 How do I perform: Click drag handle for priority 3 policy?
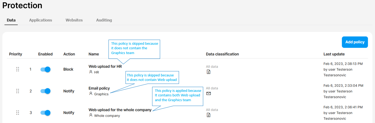[x=18, y=113]
